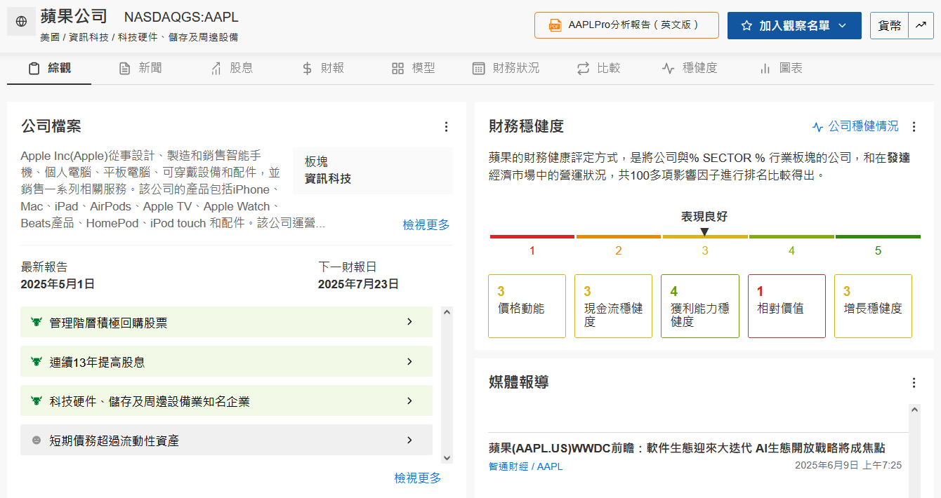
Task: Open the AAPLPro分析報告(英文版) button
Action: (626, 25)
